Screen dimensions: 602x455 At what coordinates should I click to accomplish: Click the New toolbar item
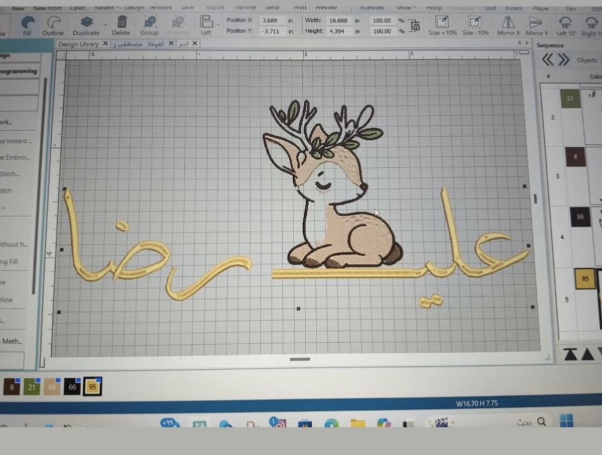coord(18,8)
